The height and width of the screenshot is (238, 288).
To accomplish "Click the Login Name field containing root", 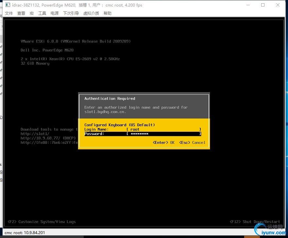I will point(164,129).
